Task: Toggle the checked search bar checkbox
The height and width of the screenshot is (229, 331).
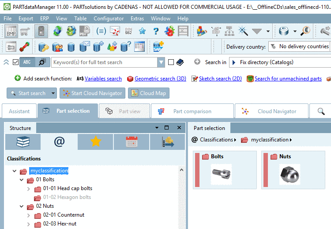Action: 15,62
